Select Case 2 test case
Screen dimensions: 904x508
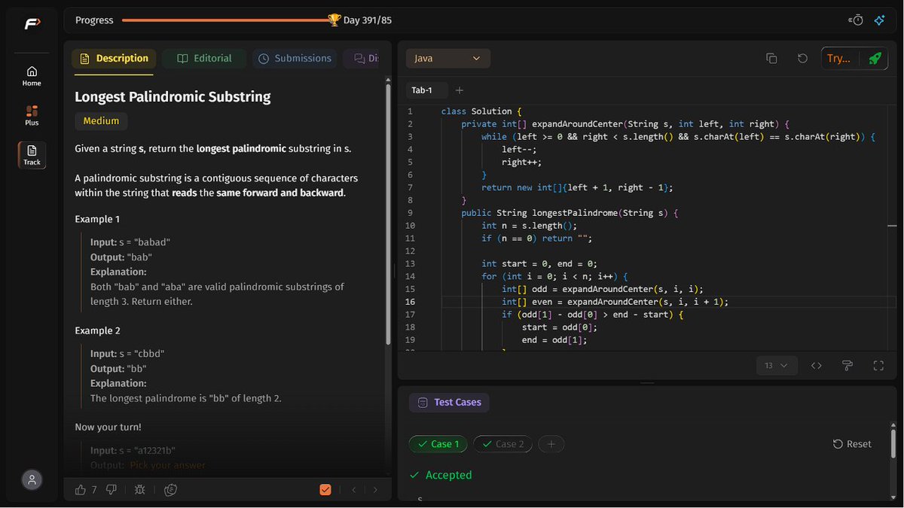click(502, 444)
